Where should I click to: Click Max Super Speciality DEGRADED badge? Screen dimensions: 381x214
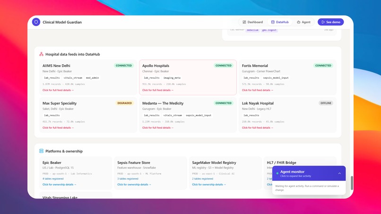point(124,103)
